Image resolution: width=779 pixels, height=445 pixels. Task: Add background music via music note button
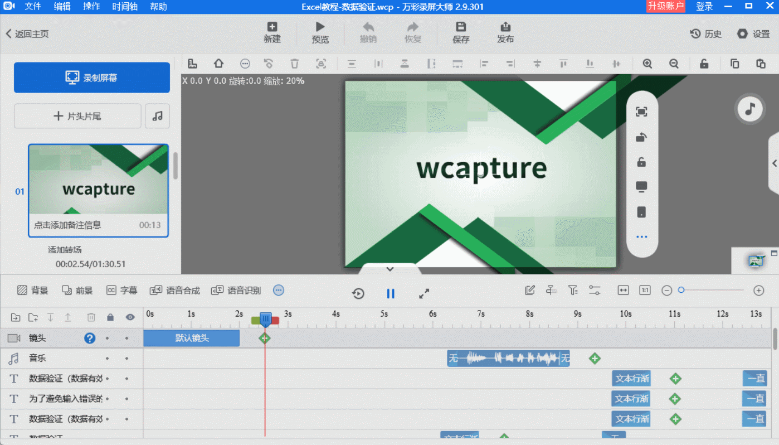158,116
